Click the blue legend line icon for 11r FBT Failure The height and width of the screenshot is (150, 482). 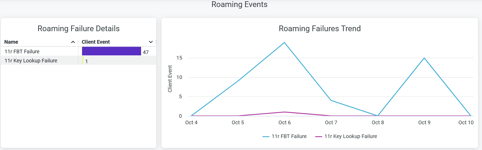click(x=266, y=136)
